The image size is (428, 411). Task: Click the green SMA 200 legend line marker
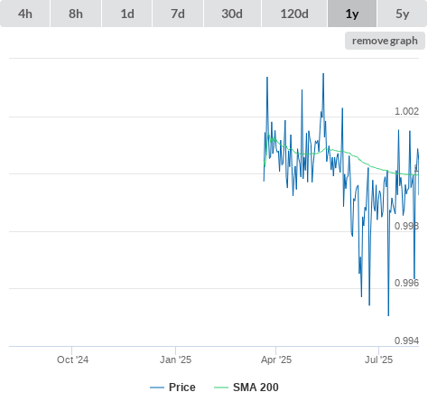click(x=221, y=388)
